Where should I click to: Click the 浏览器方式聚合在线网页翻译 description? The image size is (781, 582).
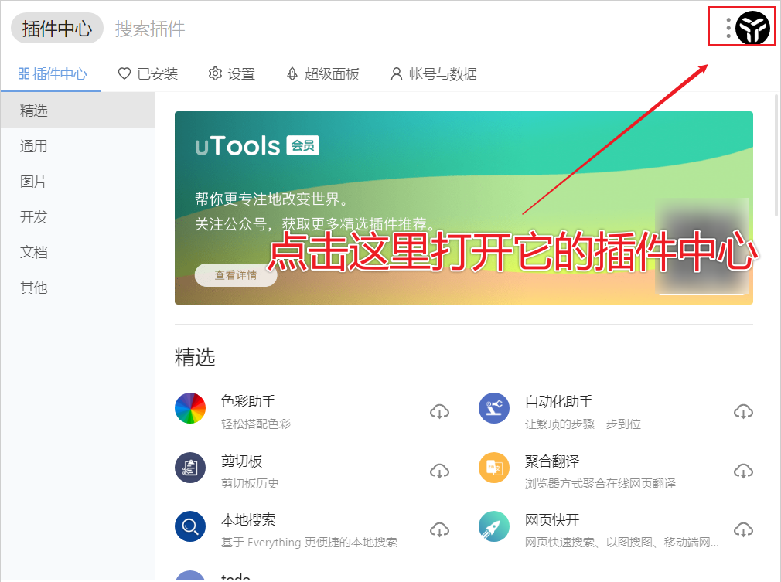[600, 483]
